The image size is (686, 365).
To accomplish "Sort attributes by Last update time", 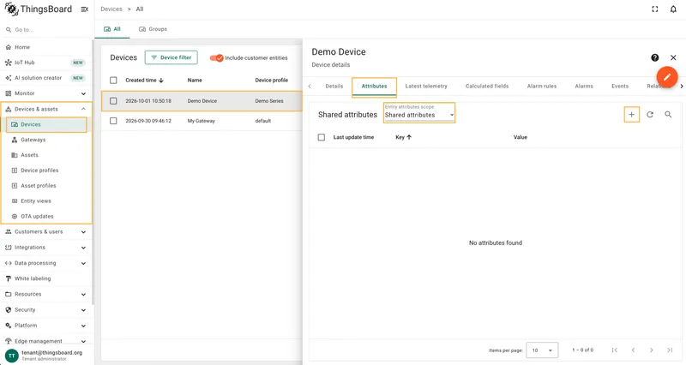I will [x=353, y=137].
